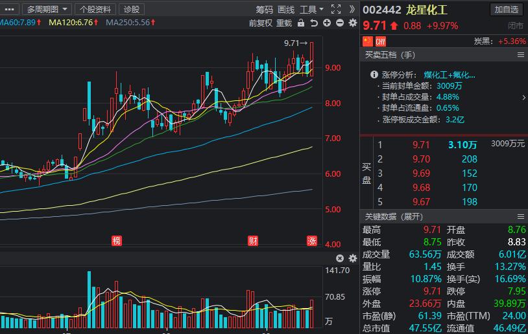The image size is (528, 334).
Task: Select buy level 2 price 9.70
Action: tap(421, 159)
